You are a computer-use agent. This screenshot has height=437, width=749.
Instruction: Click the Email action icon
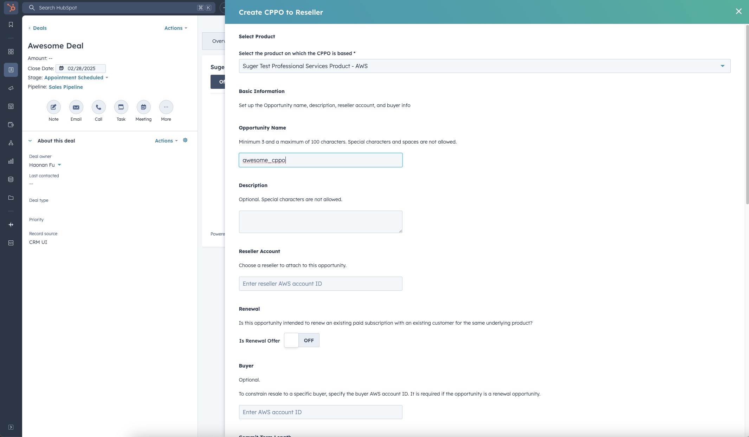pos(76,107)
